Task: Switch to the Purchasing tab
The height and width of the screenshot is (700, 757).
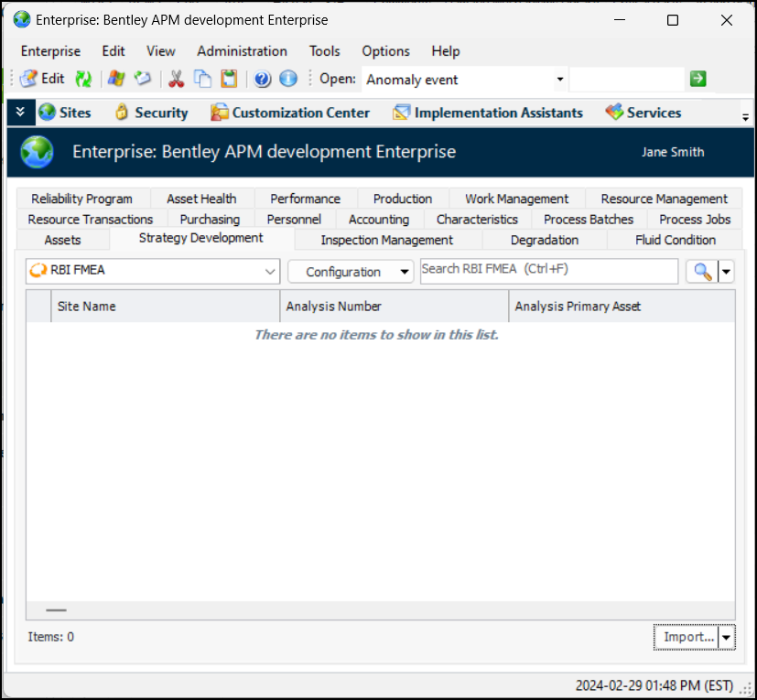Action: point(210,220)
